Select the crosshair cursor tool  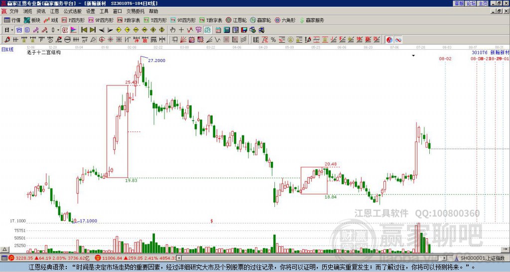pos(181,30)
